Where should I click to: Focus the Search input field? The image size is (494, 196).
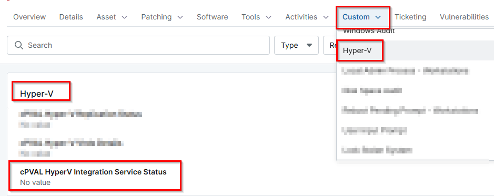point(138,45)
